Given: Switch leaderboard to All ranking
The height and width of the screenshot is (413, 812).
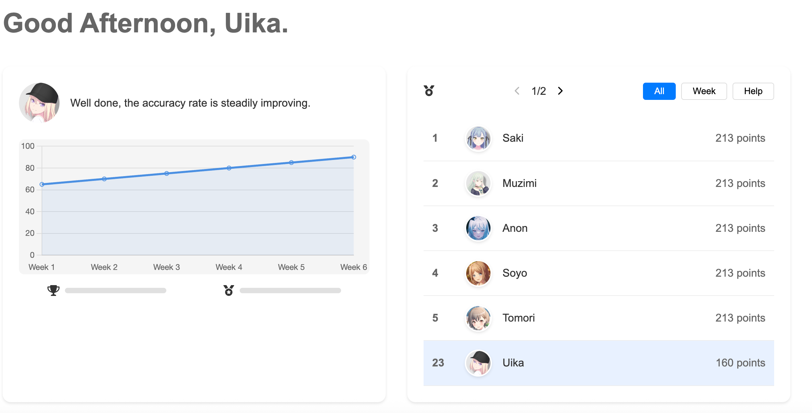Looking at the screenshot, I should point(659,91).
